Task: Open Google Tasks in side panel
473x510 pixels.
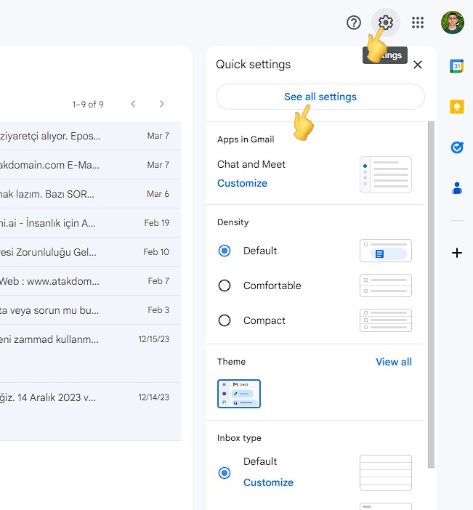Action: pos(457,147)
